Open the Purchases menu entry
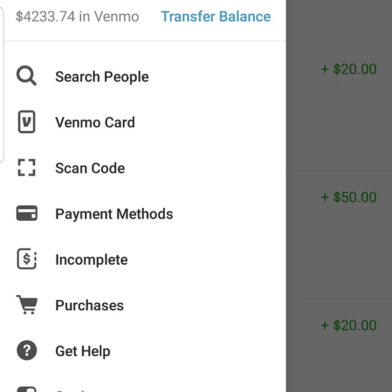The height and width of the screenshot is (392, 392). [143, 305]
